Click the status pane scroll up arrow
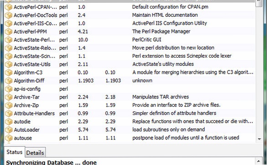This screenshot has height=165, width=267. click(x=259, y=161)
